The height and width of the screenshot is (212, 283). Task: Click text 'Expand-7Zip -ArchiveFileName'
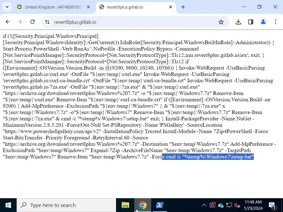pyautogui.click(x=127, y=150)
